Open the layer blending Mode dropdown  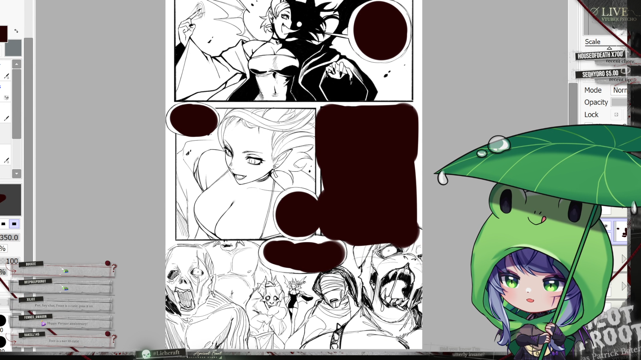[620, 90]
